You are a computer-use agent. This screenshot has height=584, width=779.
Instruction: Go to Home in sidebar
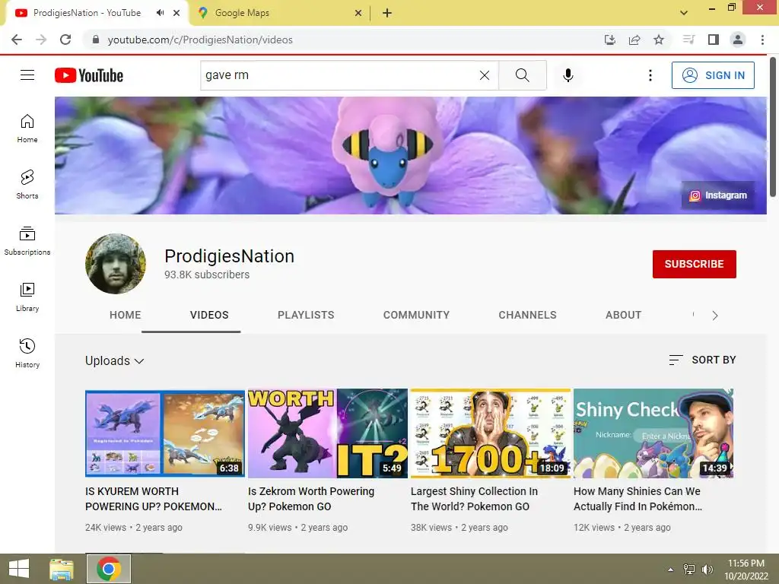[x=27, y=129]
